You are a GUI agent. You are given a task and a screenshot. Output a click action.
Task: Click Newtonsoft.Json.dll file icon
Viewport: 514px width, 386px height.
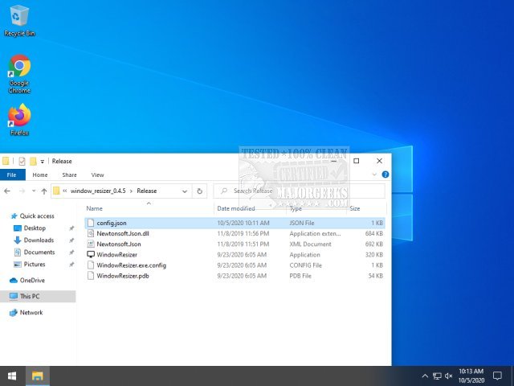(x=91, y=233)
